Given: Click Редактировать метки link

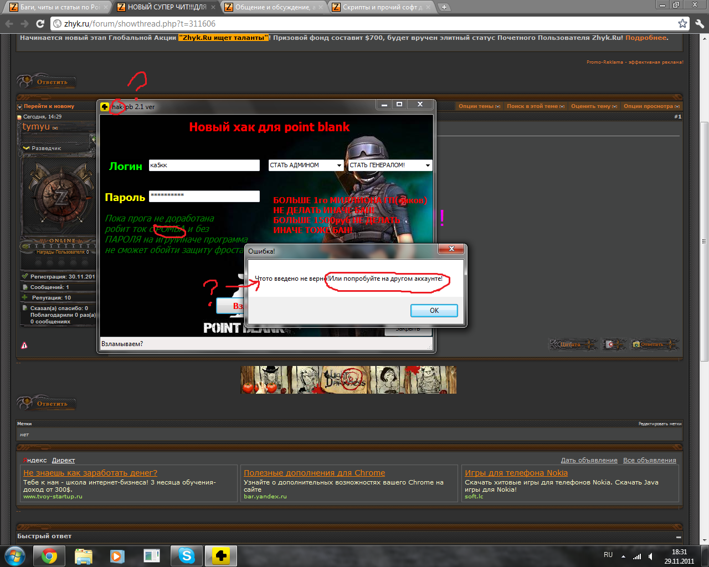Looking at the screenshot, I should click(660, 424).
